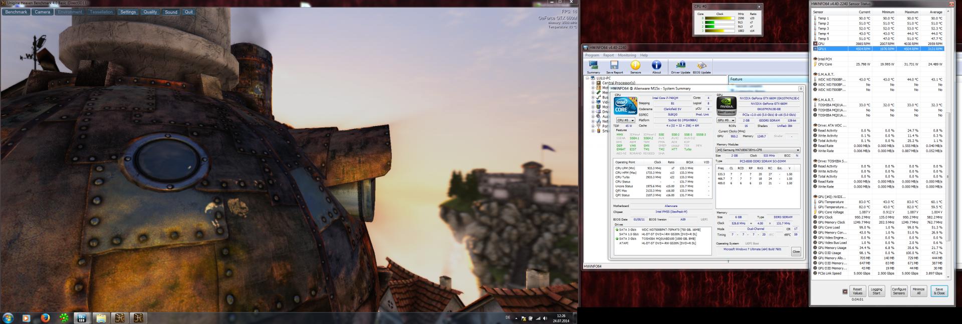Select GPU Core Voltage lightning icon

[x=815, y=212]
